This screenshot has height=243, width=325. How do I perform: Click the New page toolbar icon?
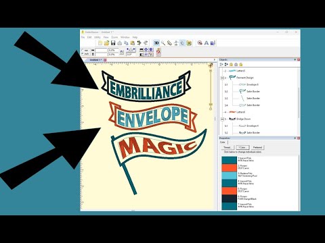(100, 43)
